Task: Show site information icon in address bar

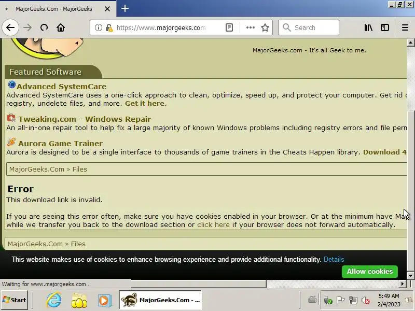Action: [x=99, y=27]
